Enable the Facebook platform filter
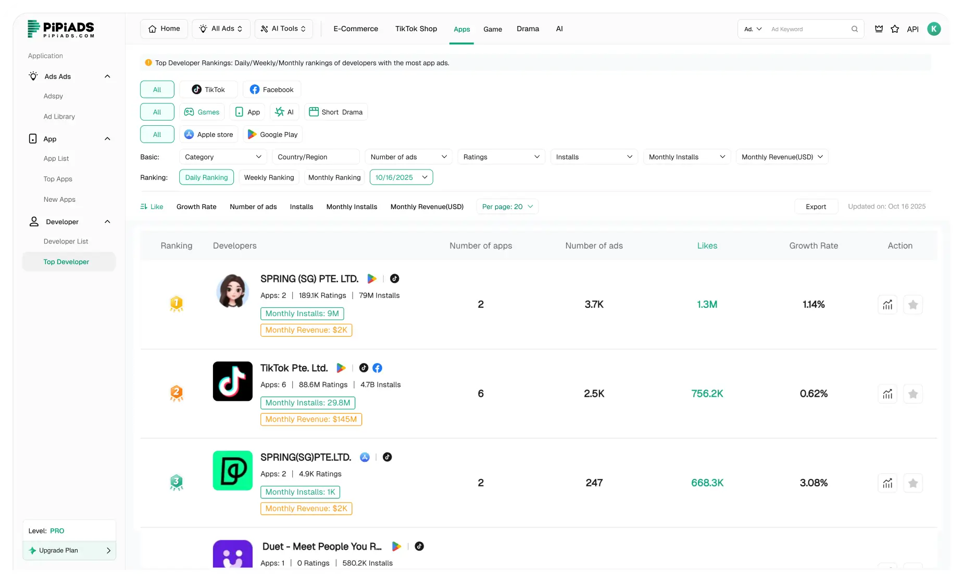 272,89
